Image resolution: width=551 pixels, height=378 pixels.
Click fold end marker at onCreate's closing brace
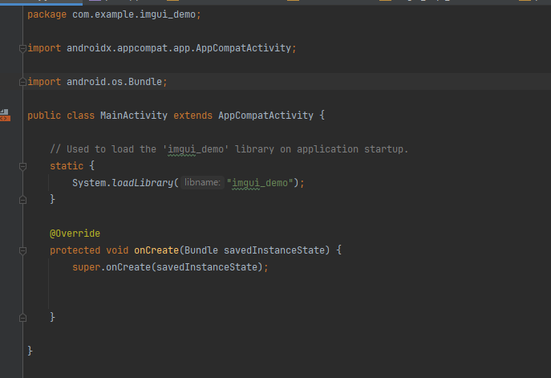coord(22,317)
